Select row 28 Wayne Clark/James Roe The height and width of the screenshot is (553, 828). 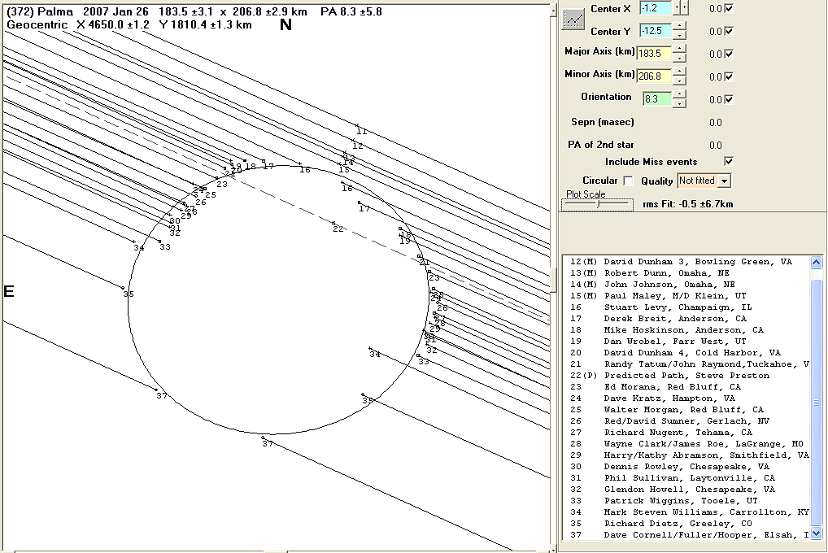pyautogui.click(x=686, y=444)
